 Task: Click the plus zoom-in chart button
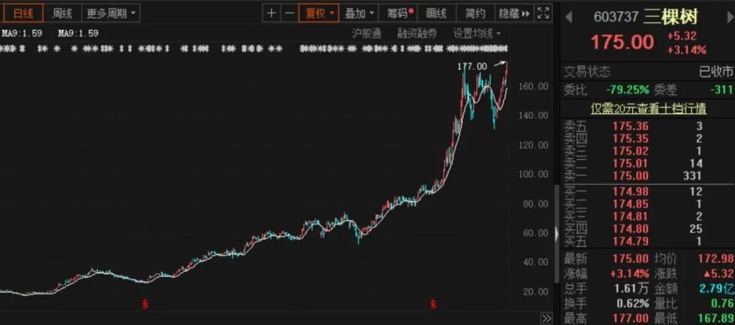(x=271, y=14)
